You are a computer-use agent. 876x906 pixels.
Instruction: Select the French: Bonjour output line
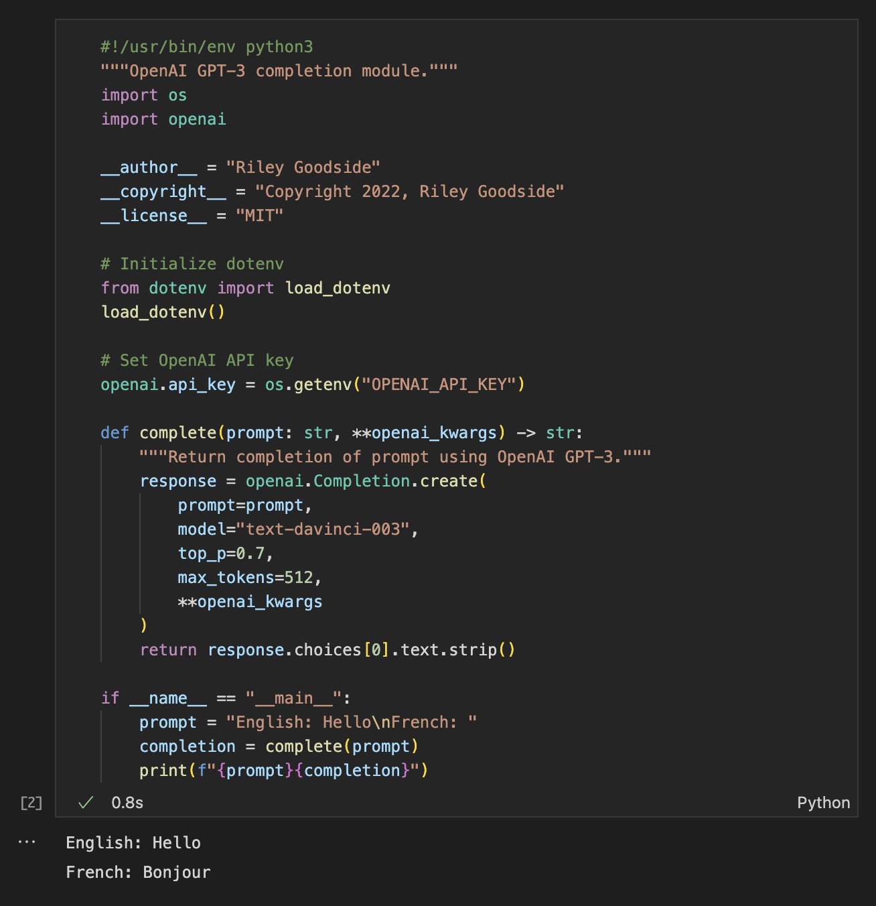tap(138, 872)
